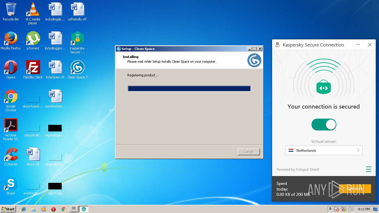
Task: Launch µTorrent desktop shortcut
Action: click(x=33, y=41)
